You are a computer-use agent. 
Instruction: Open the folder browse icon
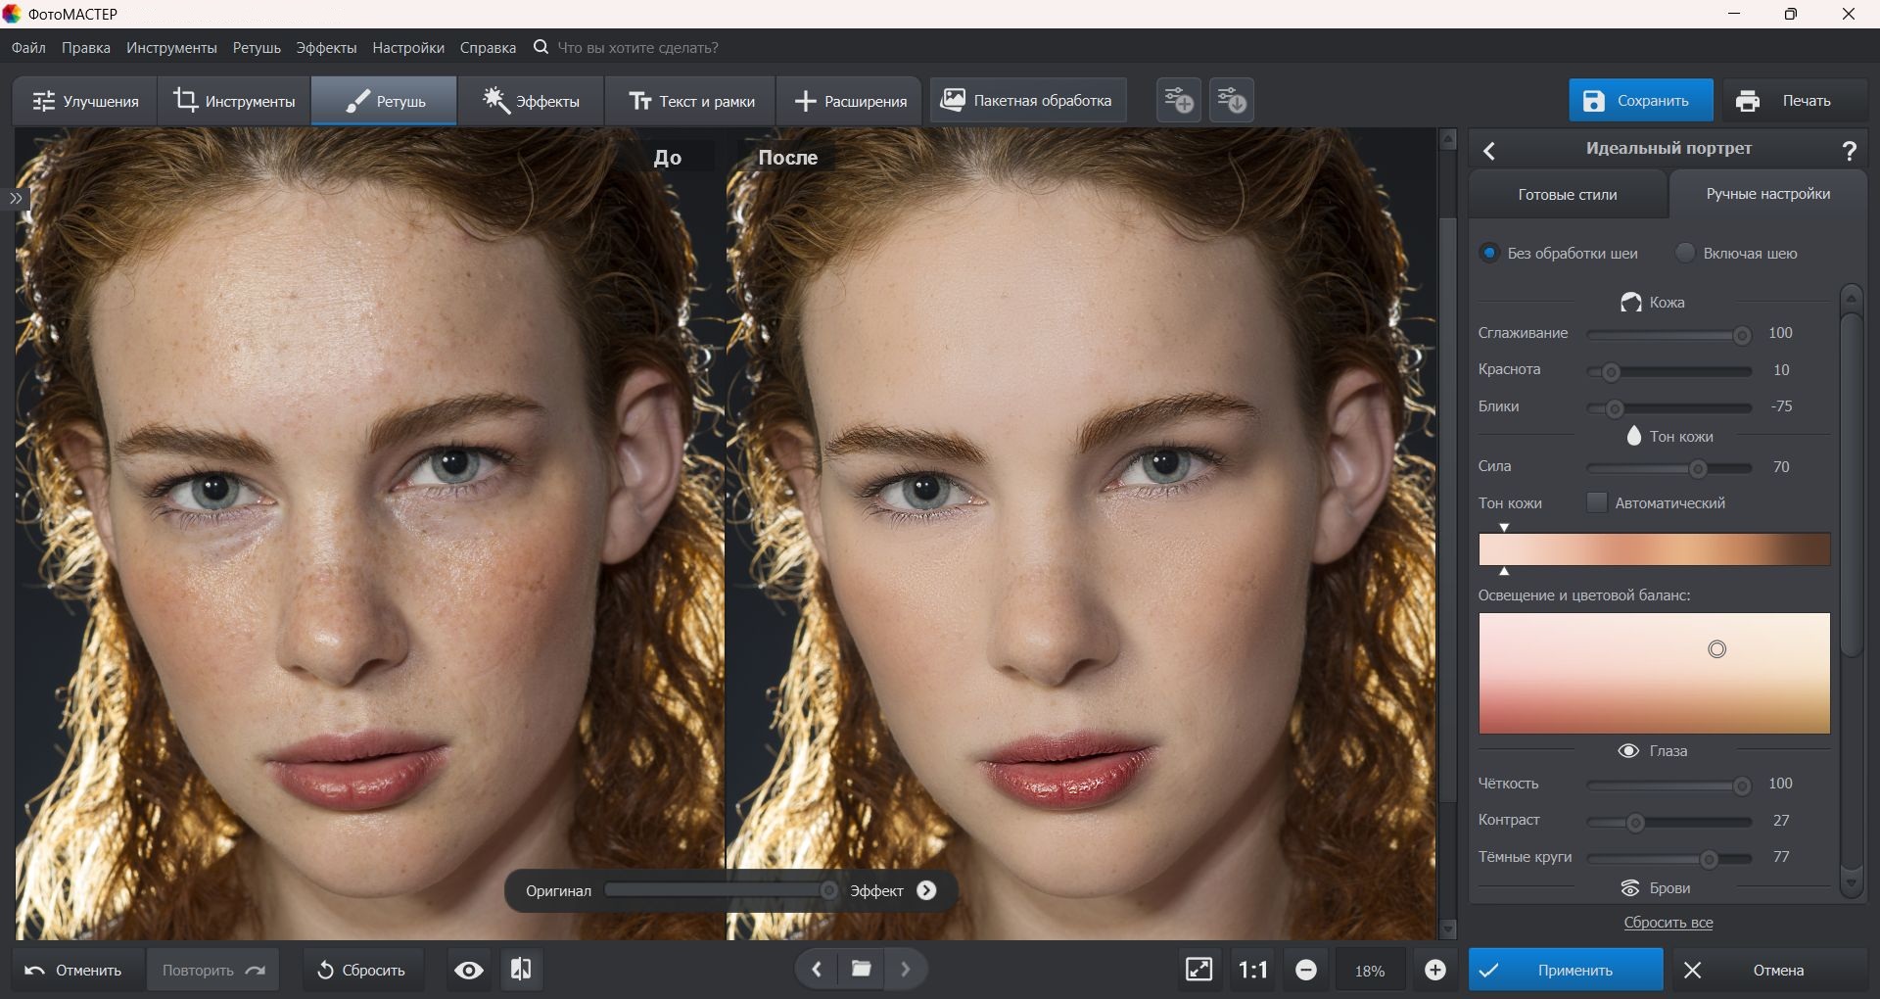coord(862,970)
